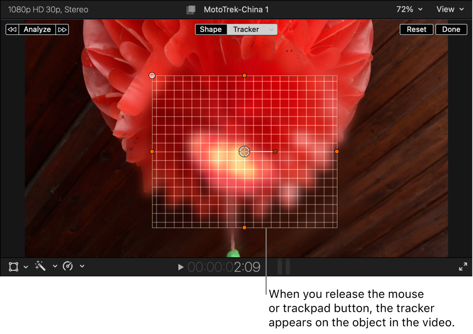Click the play button near the timecode
Screen dimensions: 473x334
tap(180, 267)
